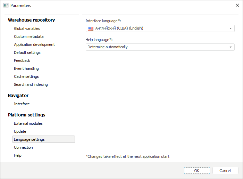Close the Parameters dialog window
Viewport: 243px width, 179px height.
click(x=237, y=5)
